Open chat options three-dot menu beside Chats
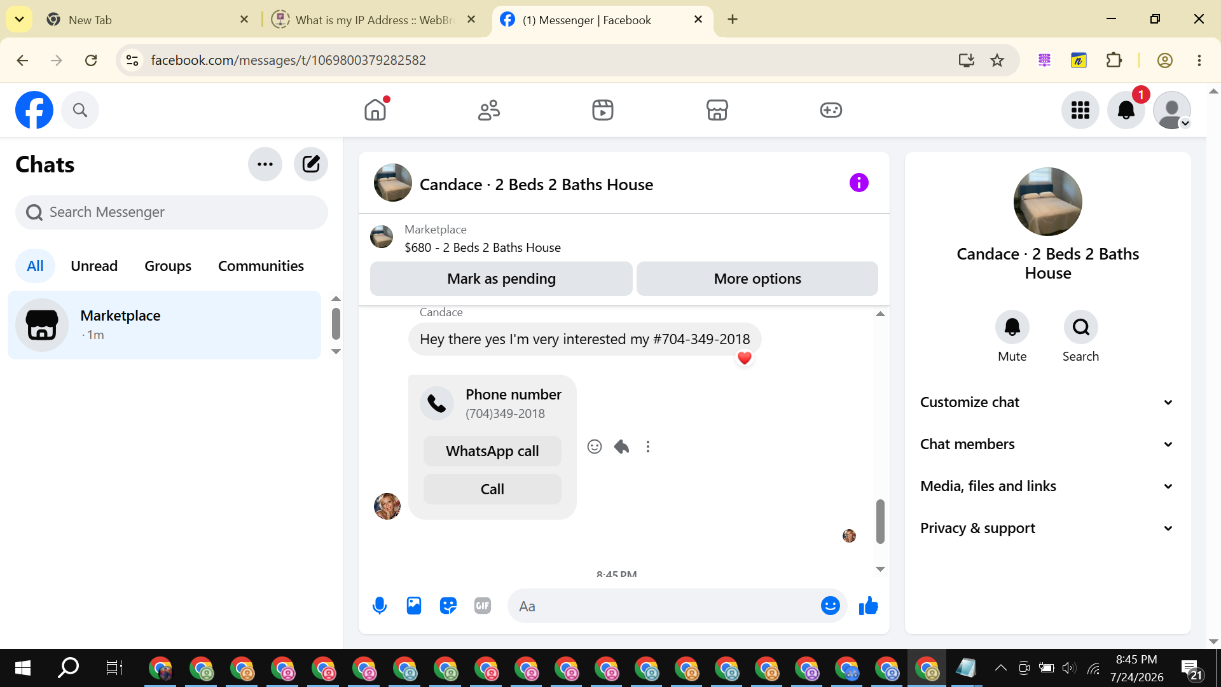Image resolution: width=1221 pixels, height=687 pixels. click(265, 164)
